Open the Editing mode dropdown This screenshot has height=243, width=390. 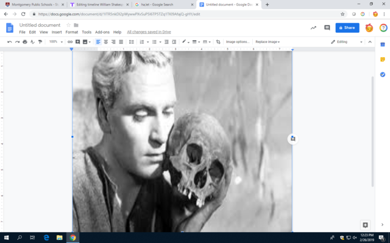347,42
